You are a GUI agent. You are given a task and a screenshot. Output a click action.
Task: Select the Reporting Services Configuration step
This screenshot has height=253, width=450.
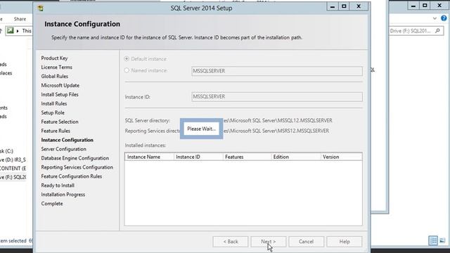[x=77, y=167]
